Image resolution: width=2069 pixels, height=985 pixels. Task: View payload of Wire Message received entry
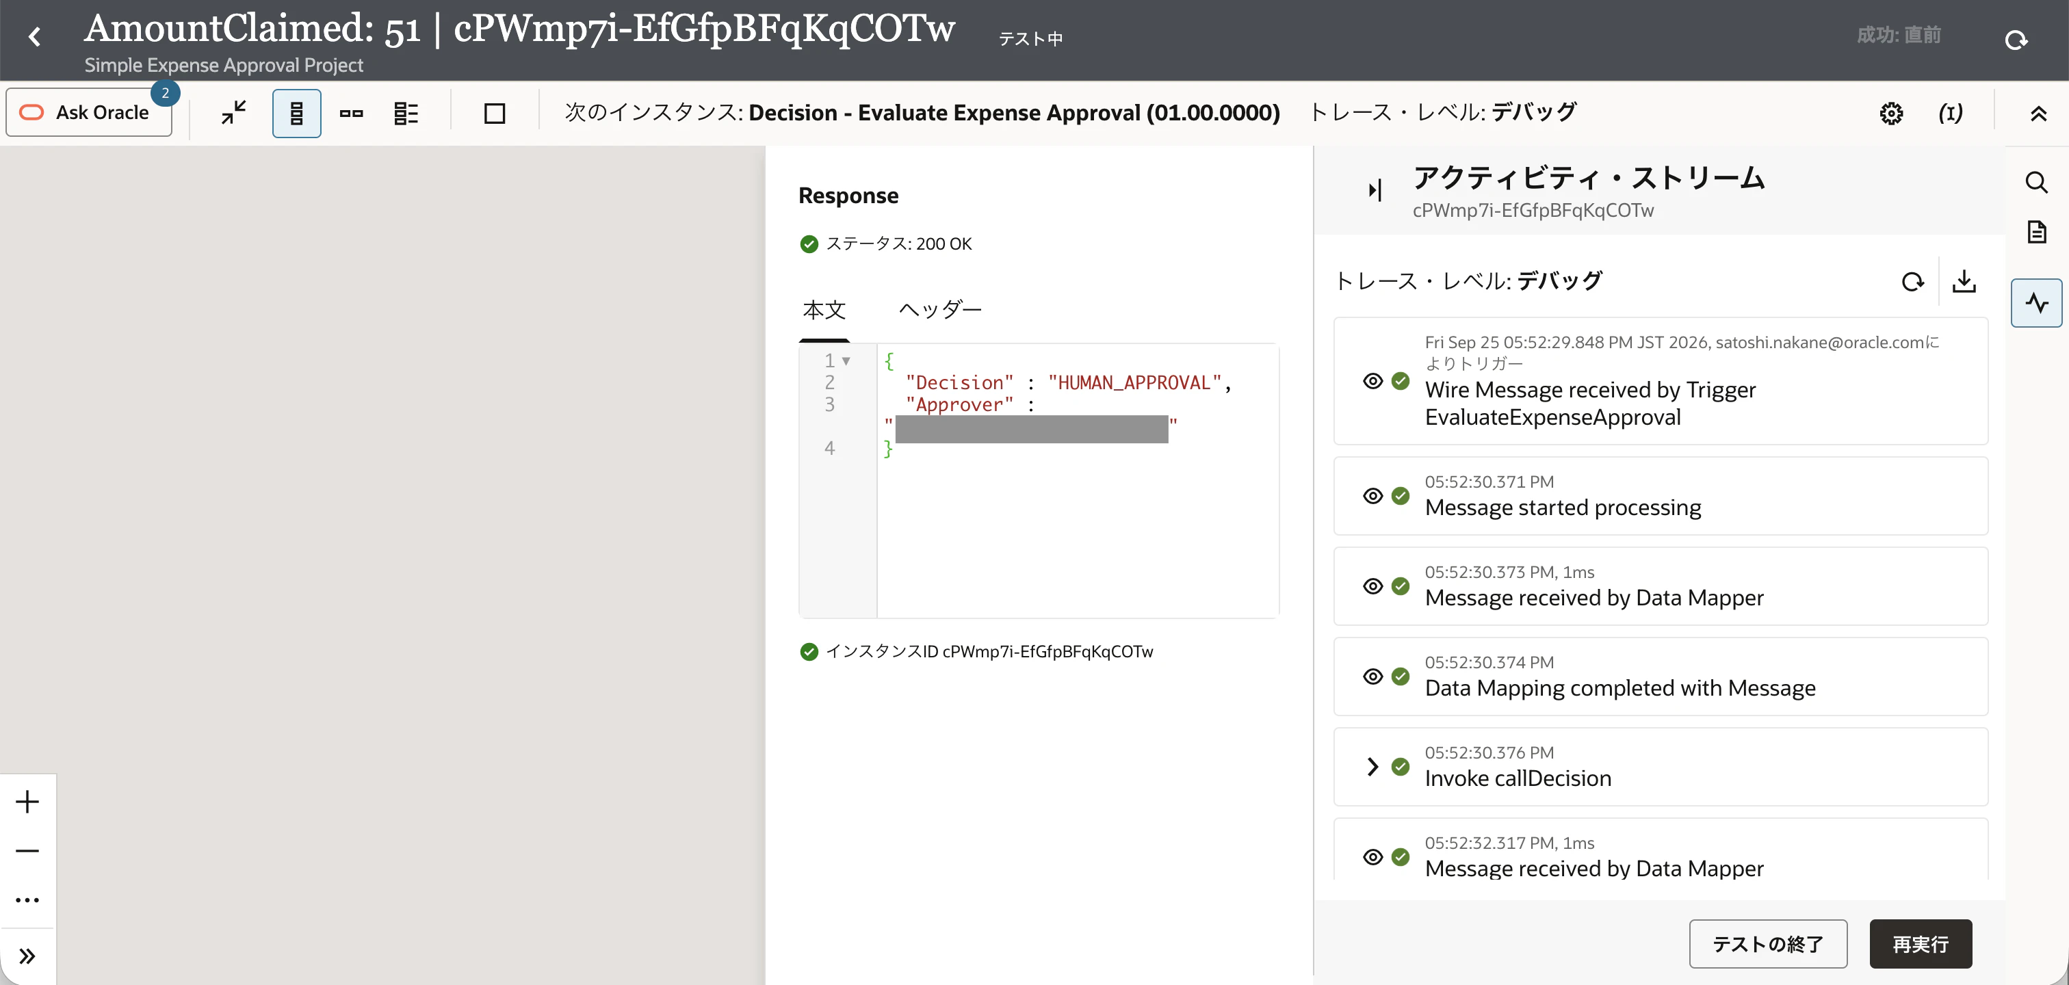1372,380
